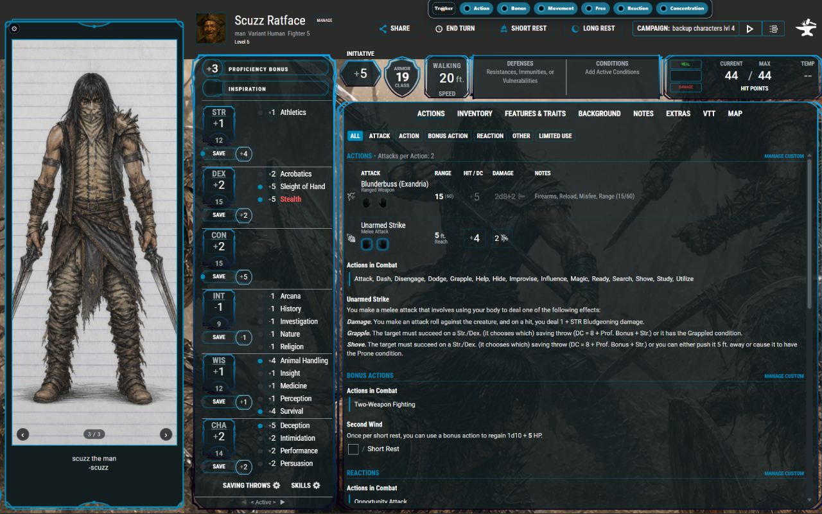
Task: Toggle the Bonus tracker pill
Action: (x=513, y=8)
